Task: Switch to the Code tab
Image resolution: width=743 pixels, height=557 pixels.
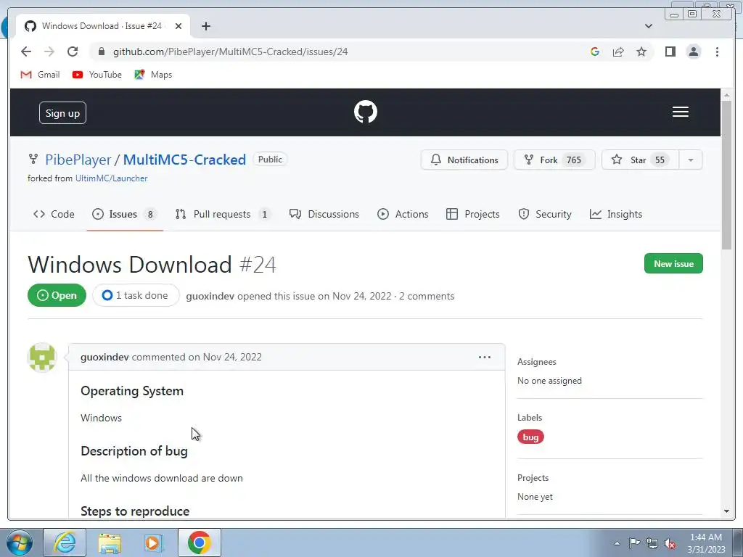Action: click(x=54, y=214)
